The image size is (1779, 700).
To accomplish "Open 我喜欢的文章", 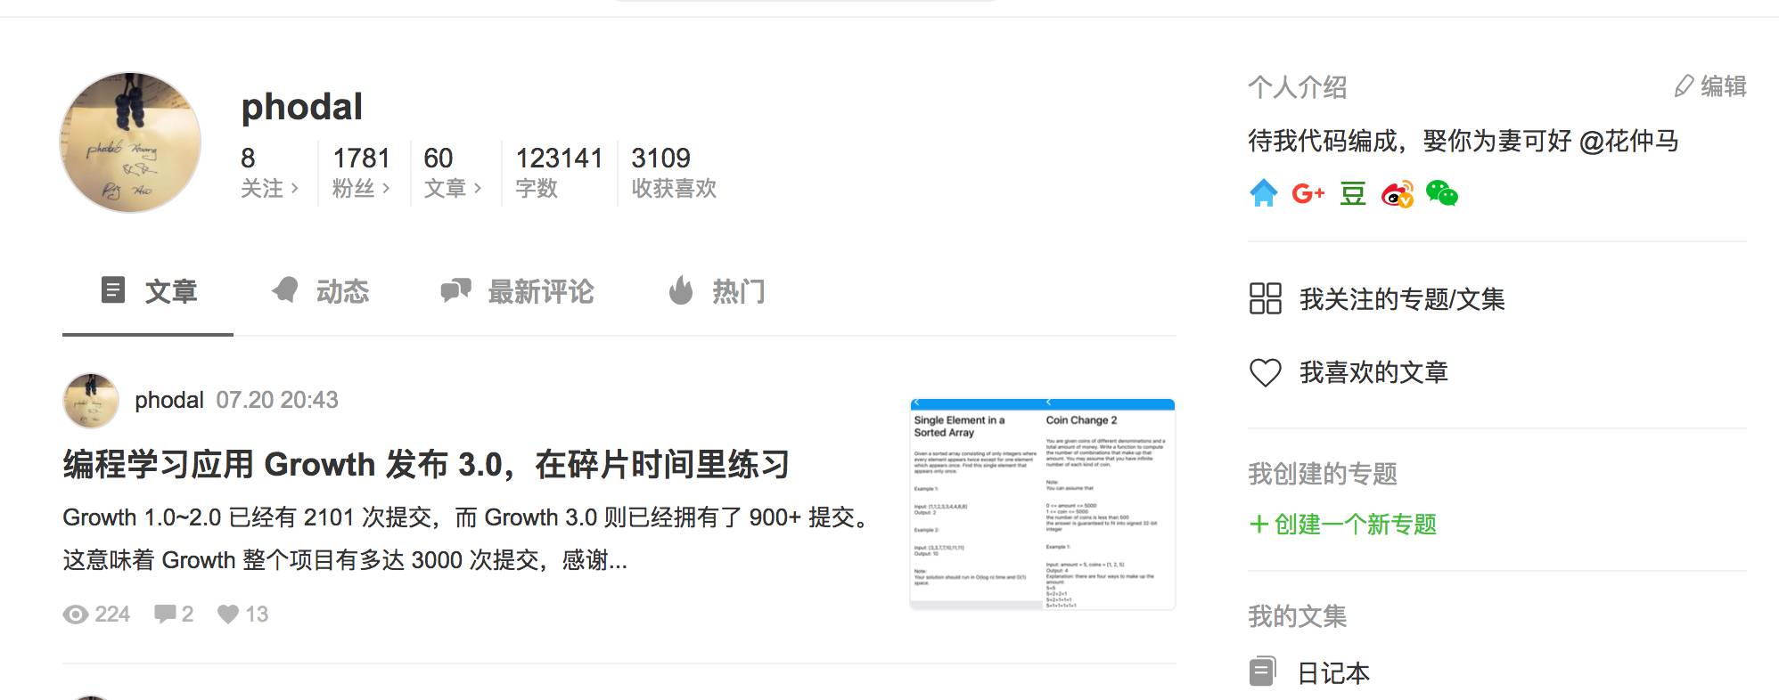I will point(1373,372).
